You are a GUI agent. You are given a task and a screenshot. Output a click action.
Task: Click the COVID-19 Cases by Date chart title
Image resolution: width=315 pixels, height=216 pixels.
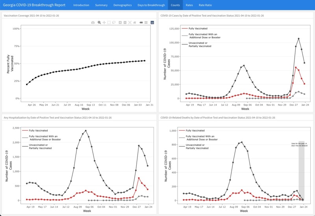tap(212, 15)
